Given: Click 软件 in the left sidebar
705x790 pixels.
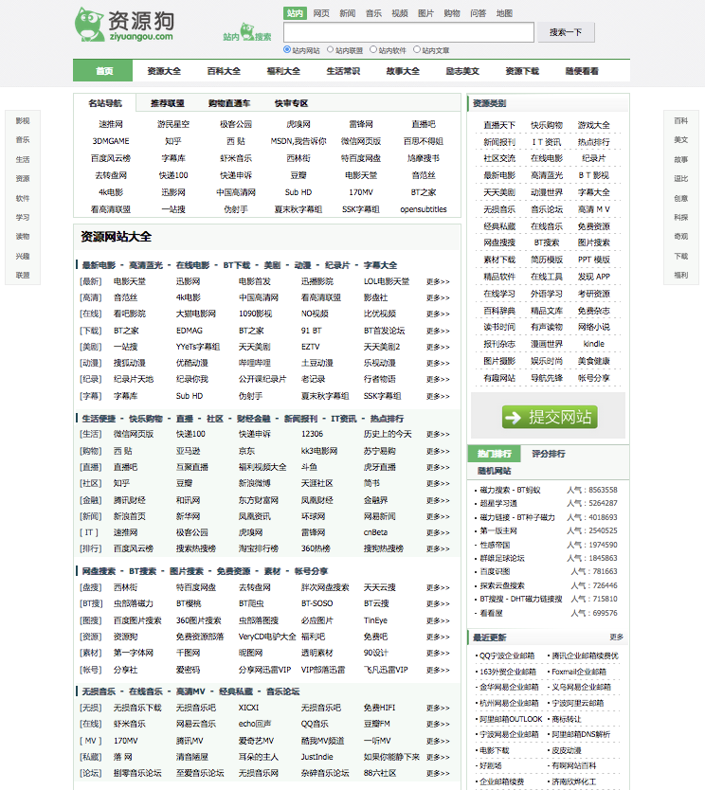Looking at the screenshot, I should click(x=23, y=198).
